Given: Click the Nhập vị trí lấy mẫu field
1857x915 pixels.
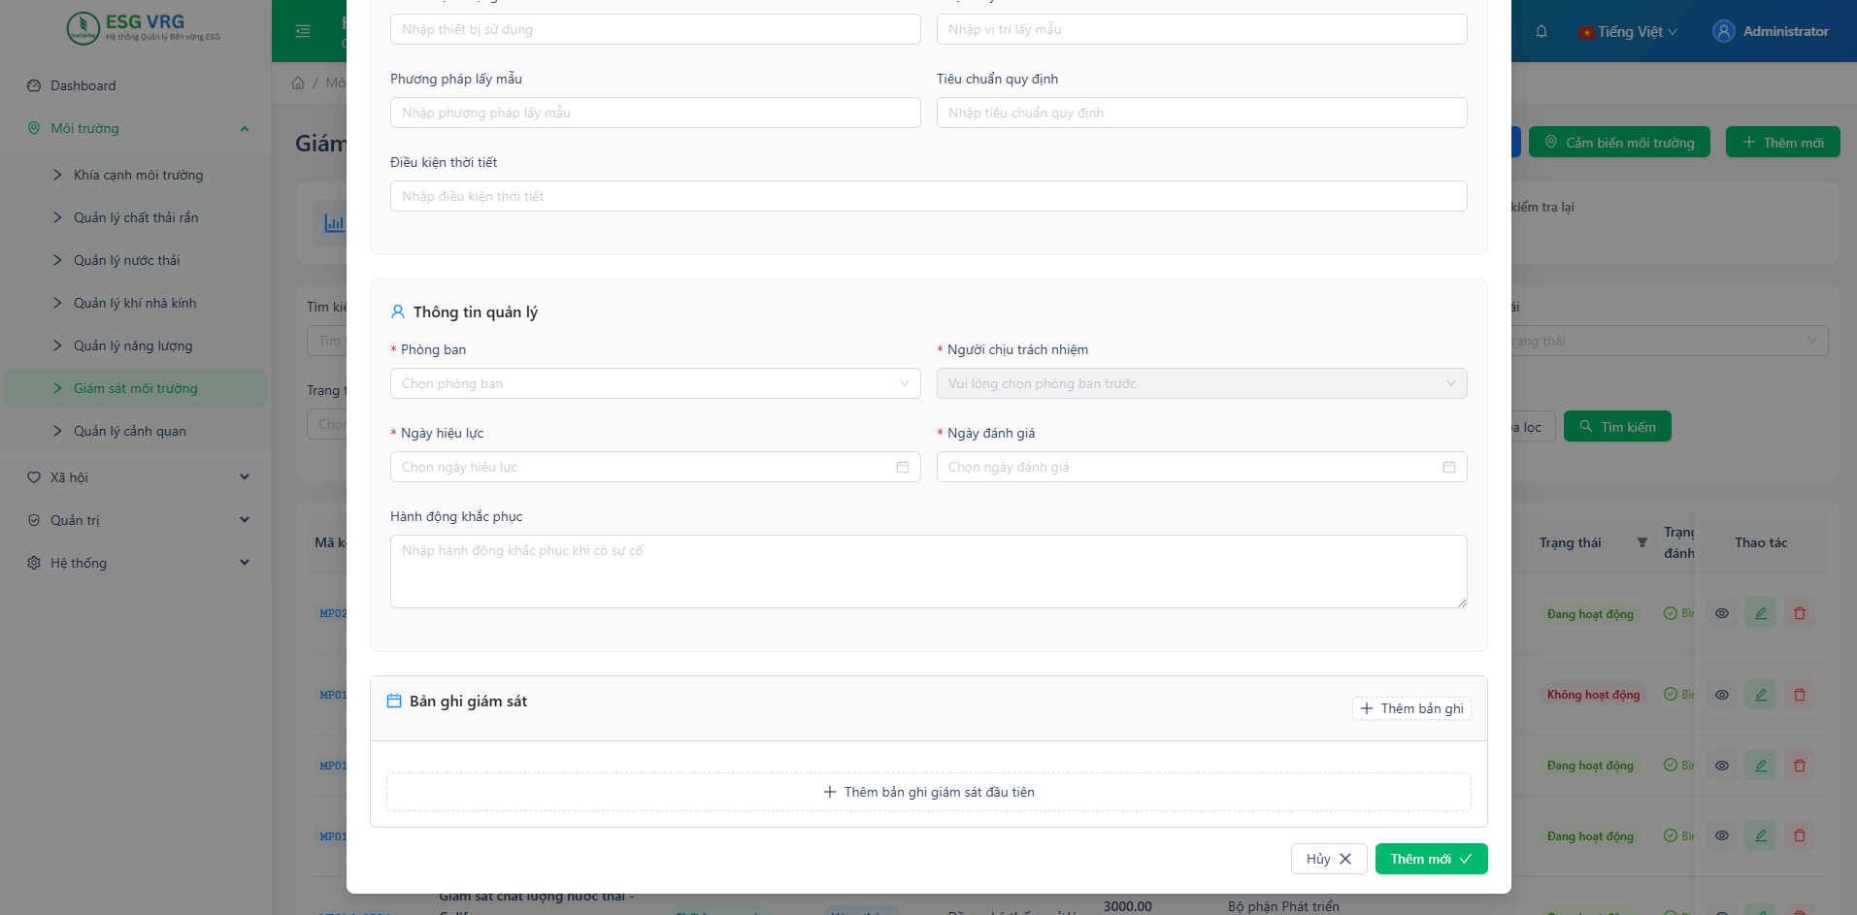Looking at the screenshot, I should point(1202,29).
